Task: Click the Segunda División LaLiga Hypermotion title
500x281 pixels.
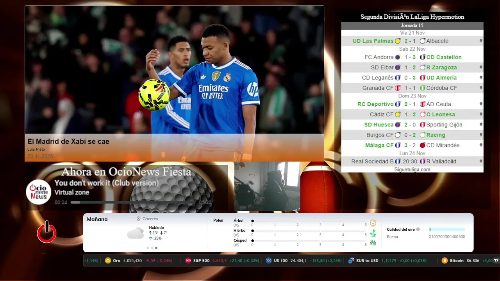Action: (412, 17)
